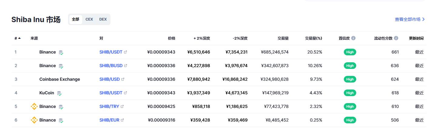This screenshot has height=130, width=440.
Task: Select the 全部 market filter
Action: [76, 19]
